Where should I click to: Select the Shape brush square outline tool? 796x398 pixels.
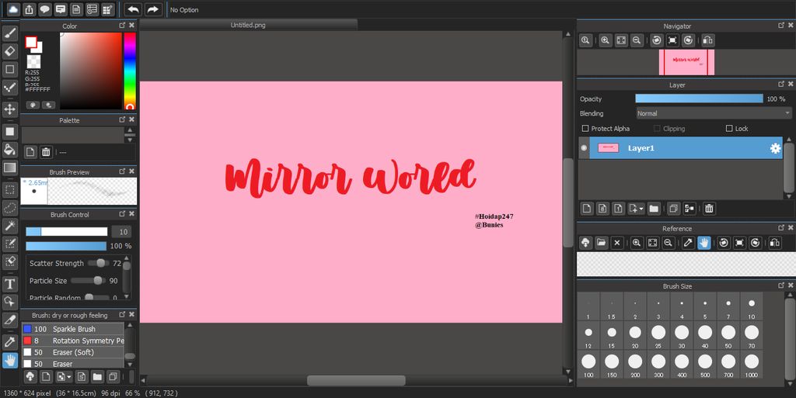pos(9,69)
